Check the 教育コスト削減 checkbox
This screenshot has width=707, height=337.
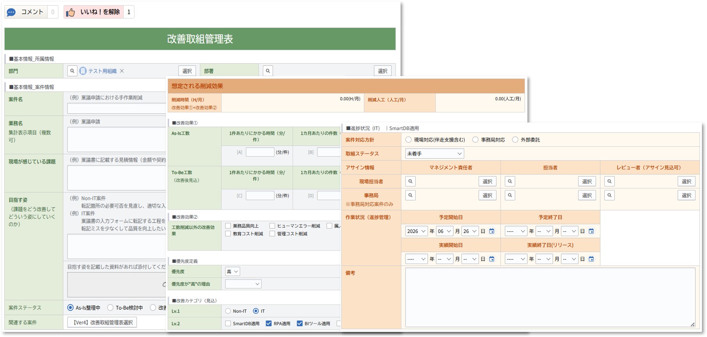(228, 234)
